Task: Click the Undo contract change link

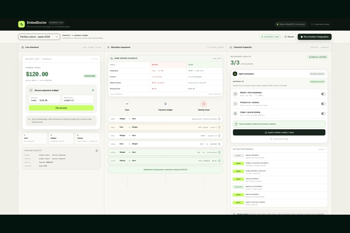Action: [279, 139]
